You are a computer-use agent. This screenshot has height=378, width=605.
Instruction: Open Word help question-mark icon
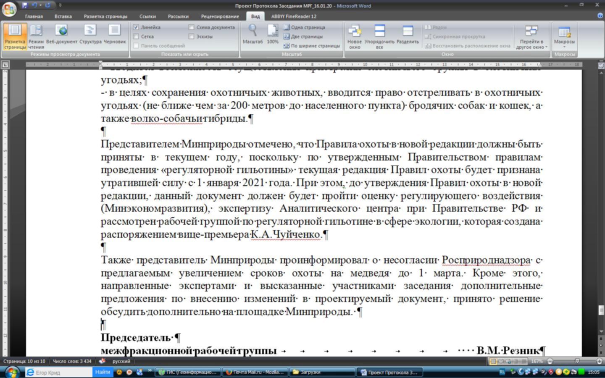click(x=600, y=16)
